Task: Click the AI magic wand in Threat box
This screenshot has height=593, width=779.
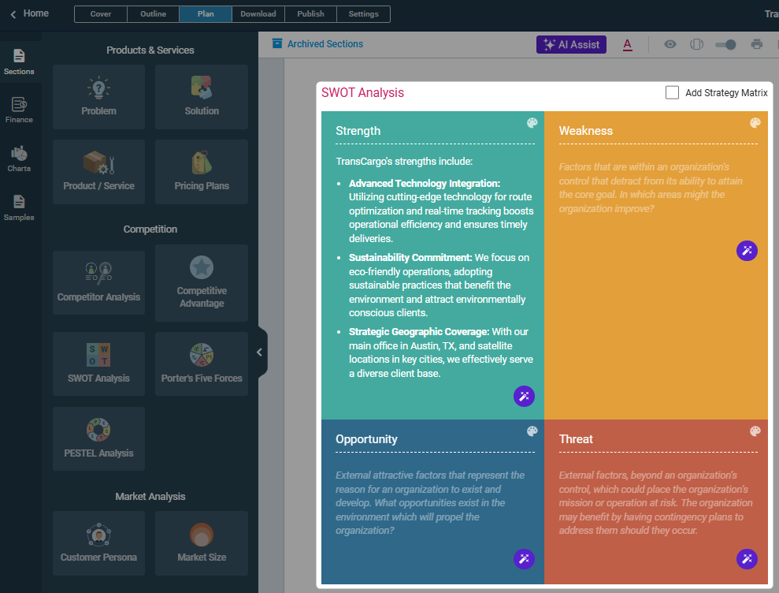Action: click(x=747, y=558)
